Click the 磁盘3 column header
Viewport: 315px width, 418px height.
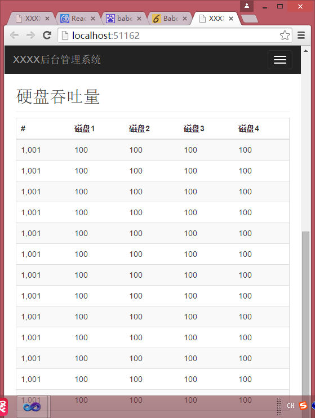(x=194, y=129)
